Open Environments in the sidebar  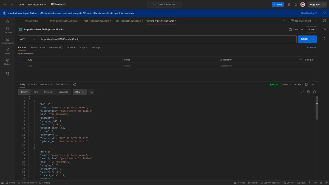7,41
